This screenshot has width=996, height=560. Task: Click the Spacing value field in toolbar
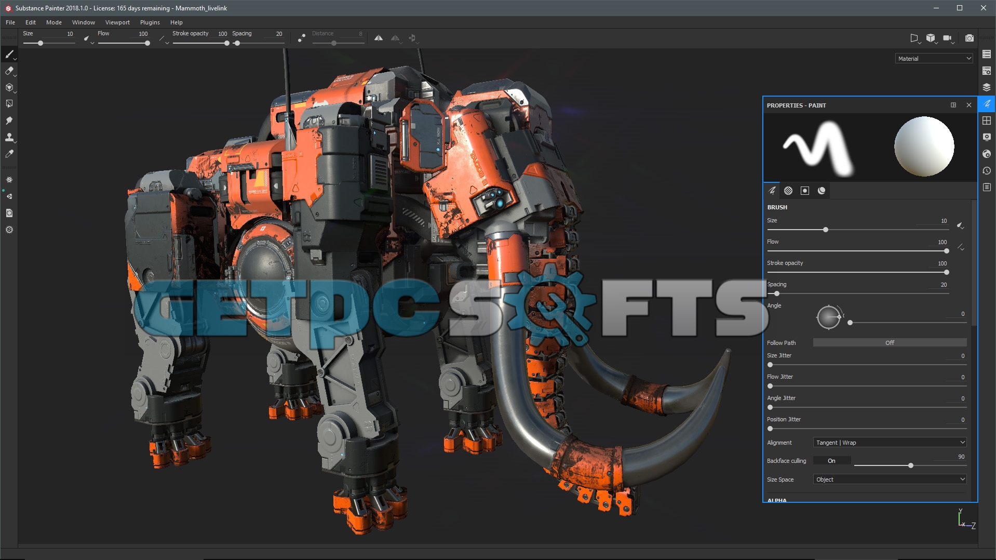(273, 34)
